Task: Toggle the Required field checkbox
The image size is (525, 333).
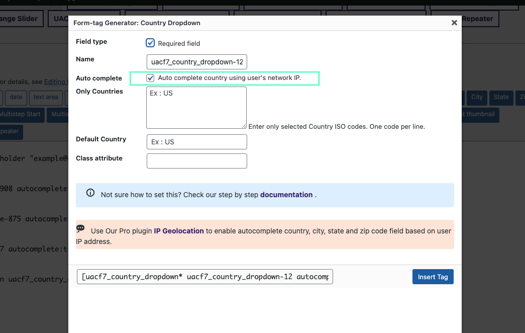Action: coord(150,43)
